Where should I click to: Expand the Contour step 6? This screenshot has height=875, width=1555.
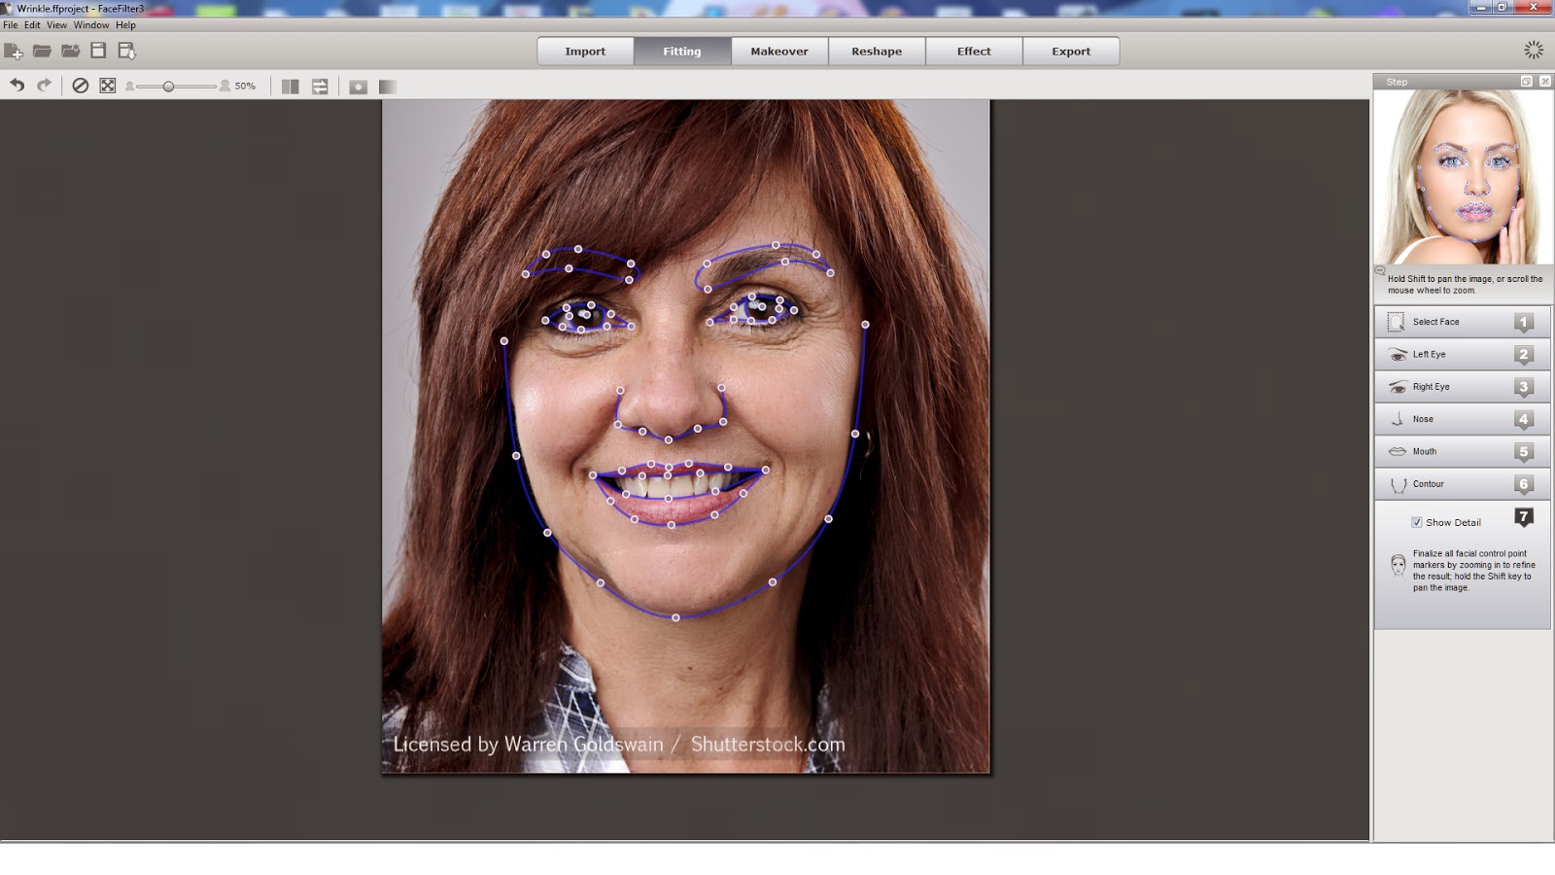[1462, 483]
